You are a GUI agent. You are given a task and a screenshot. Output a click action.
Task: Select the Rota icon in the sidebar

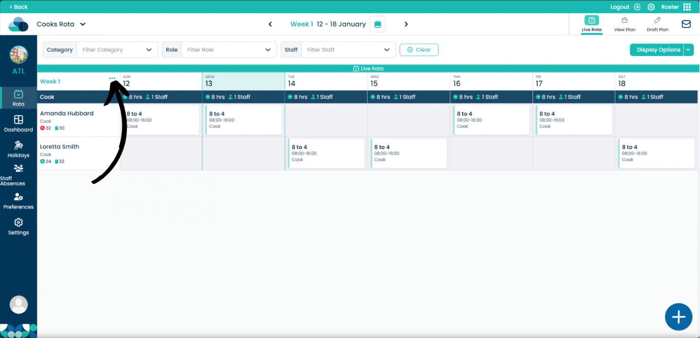click(x=18, y=97)
